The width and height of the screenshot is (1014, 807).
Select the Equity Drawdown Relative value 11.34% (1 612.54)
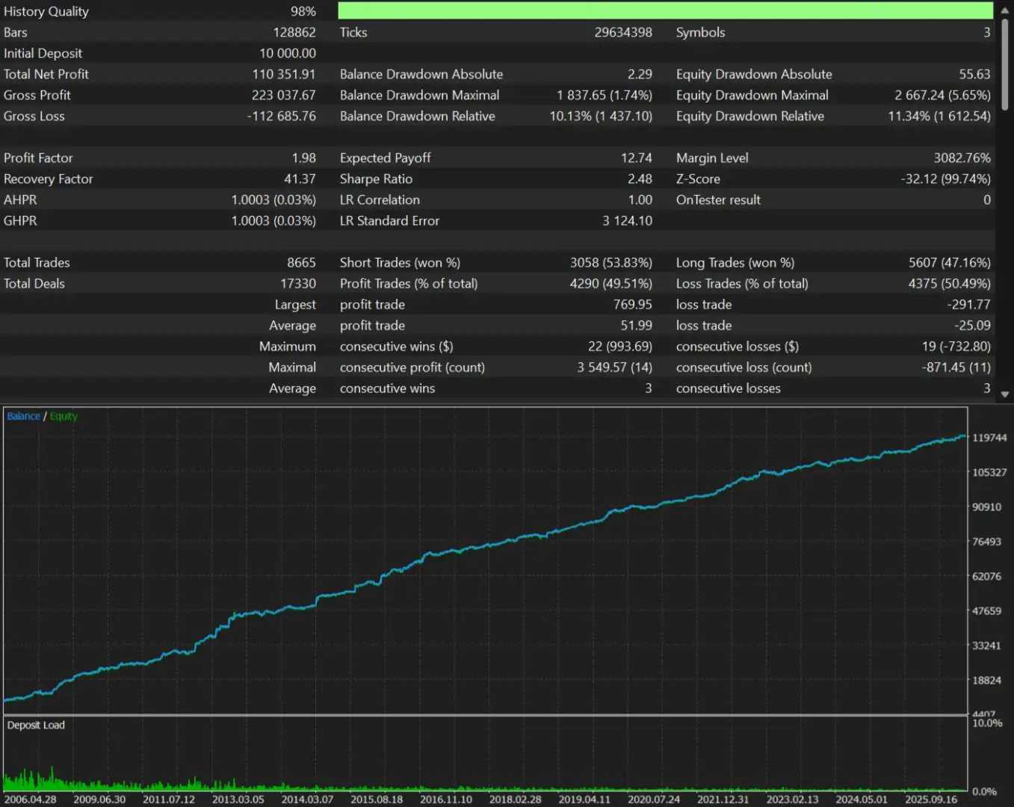939,116
